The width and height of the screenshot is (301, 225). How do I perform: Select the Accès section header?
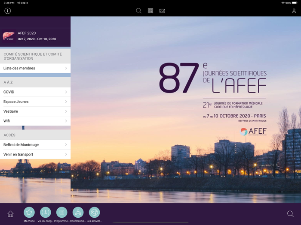tap(35, 135)
